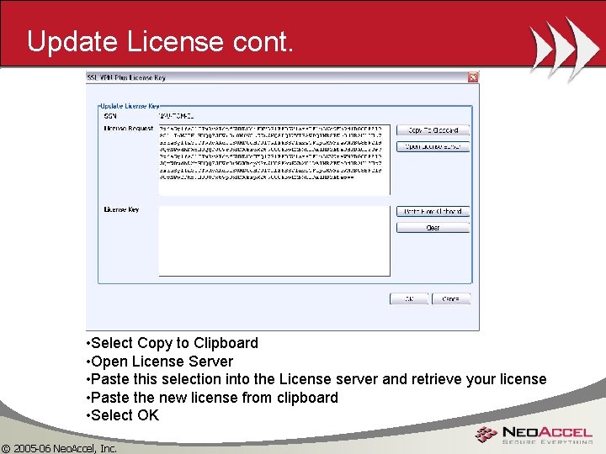Click the Cancel button
This screenshot has width=606, height=454.
click(x=450, y=298)
